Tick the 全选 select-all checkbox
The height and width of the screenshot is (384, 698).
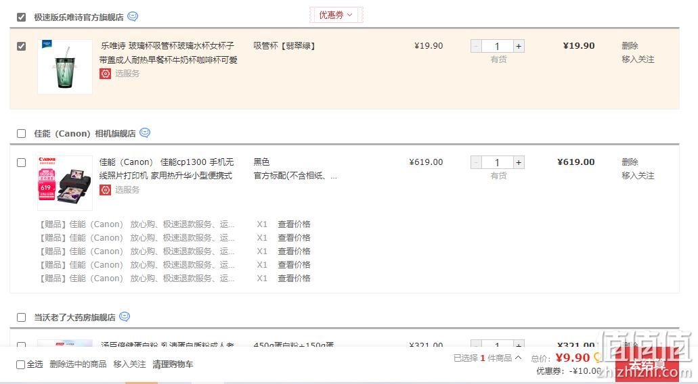point(20,364)
